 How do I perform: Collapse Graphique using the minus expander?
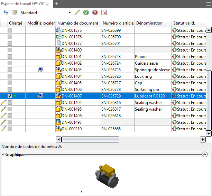(3, 155)
